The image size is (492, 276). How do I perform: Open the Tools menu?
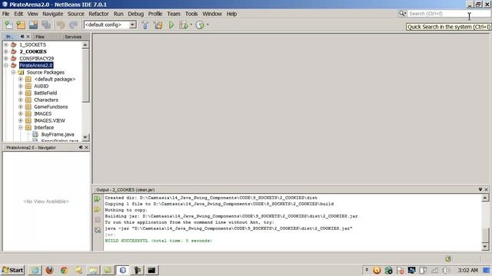(x=191, y=14)
